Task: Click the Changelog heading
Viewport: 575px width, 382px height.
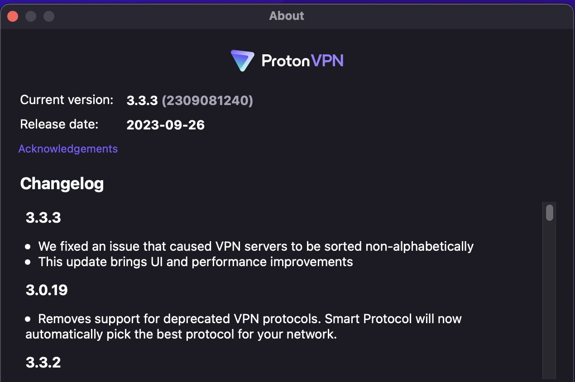Action: [x=62, y=184]
